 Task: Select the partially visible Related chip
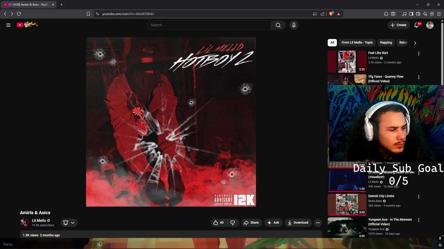coord(403,43)
